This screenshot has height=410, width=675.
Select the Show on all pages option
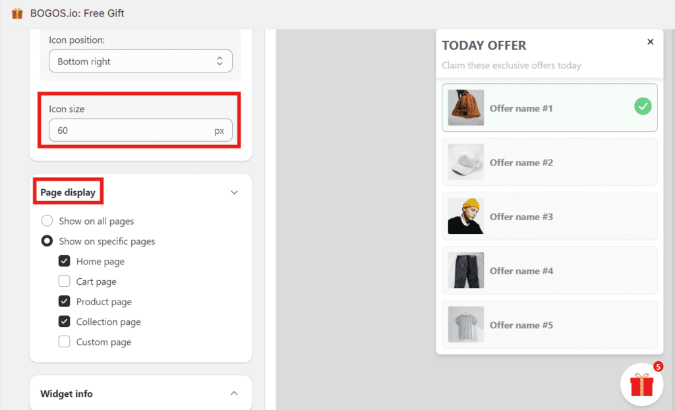47,221
